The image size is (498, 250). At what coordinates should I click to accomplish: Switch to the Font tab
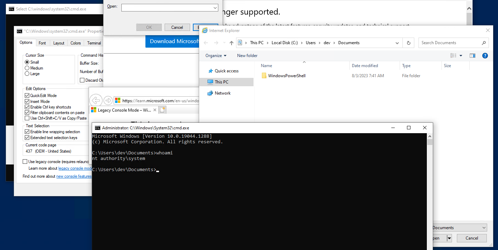click(42, 43)
